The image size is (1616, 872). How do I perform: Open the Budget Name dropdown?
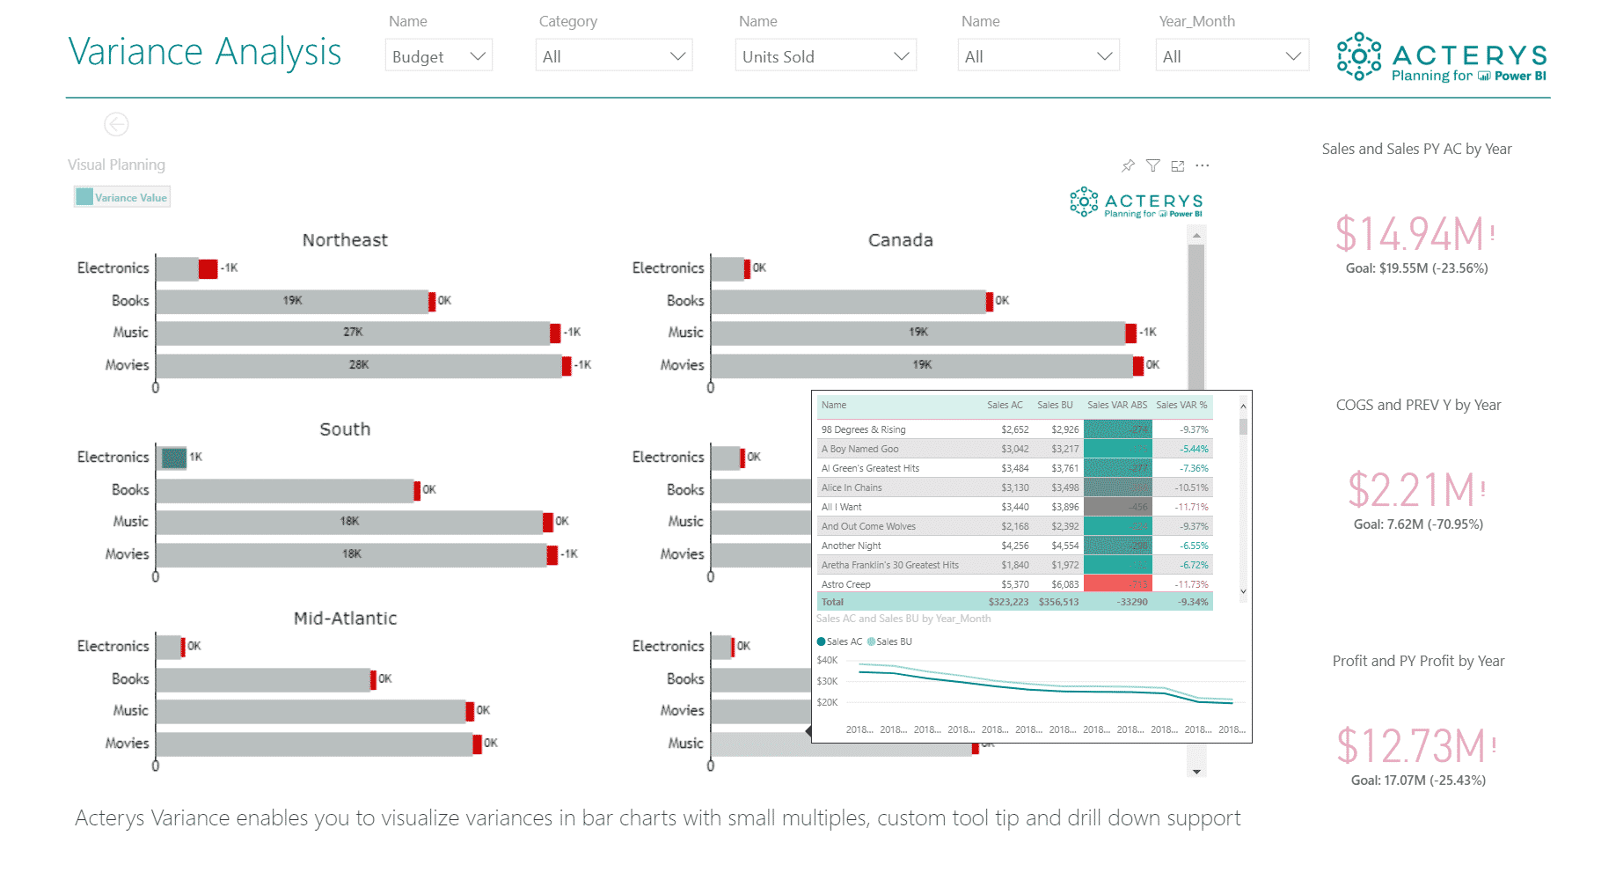[438, 55]
